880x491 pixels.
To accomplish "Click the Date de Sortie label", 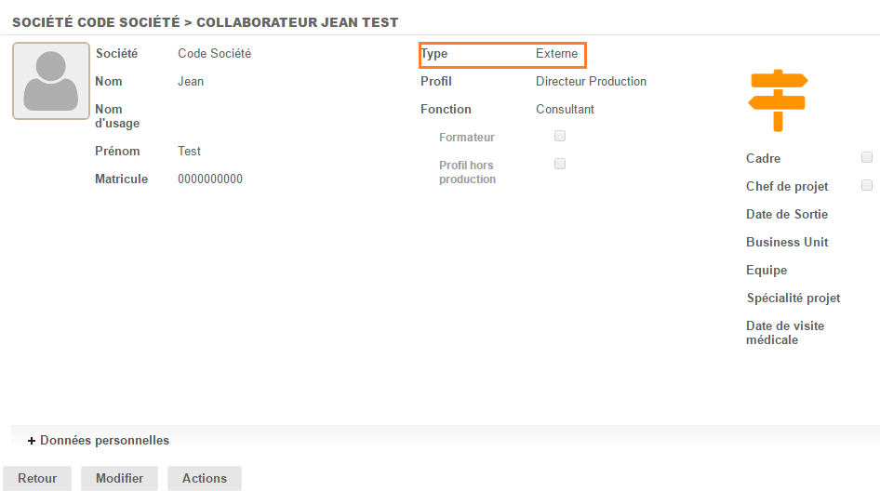I will (786, 215).
